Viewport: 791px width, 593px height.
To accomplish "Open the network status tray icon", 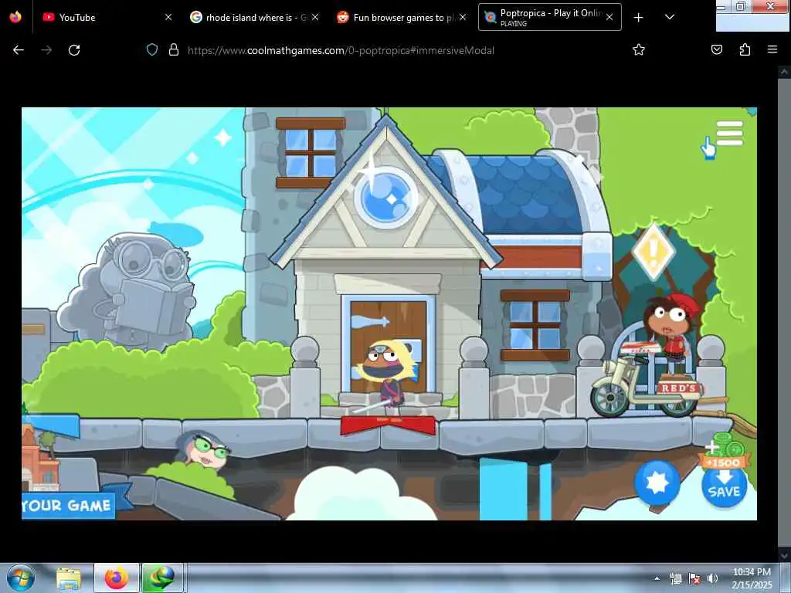I will (x=675, y=578).
